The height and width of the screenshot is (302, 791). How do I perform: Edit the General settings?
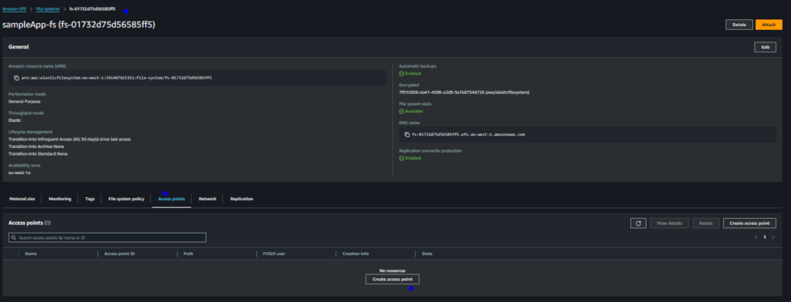point(766,47)
